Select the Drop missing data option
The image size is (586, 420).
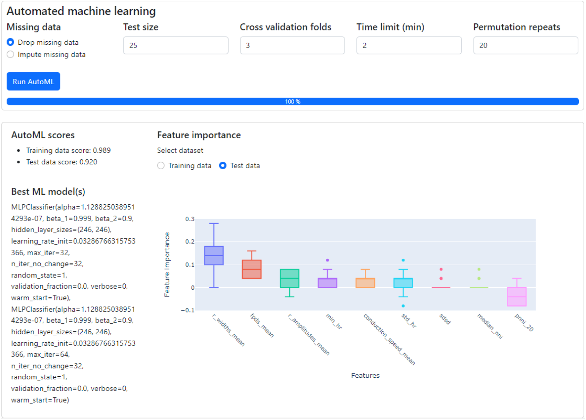coord(11,42)
